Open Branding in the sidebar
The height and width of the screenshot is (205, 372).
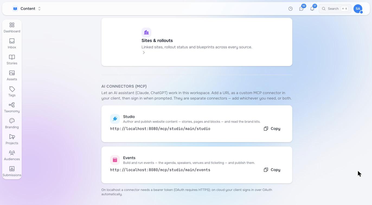point(12,124)
